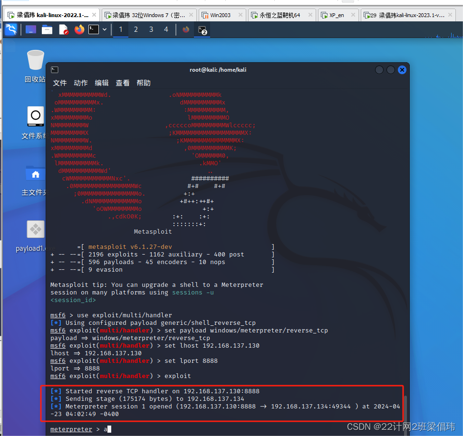Select the Firefox window in the taskbar
Viewport: 463px width, 436px height.
coord(186,29)
